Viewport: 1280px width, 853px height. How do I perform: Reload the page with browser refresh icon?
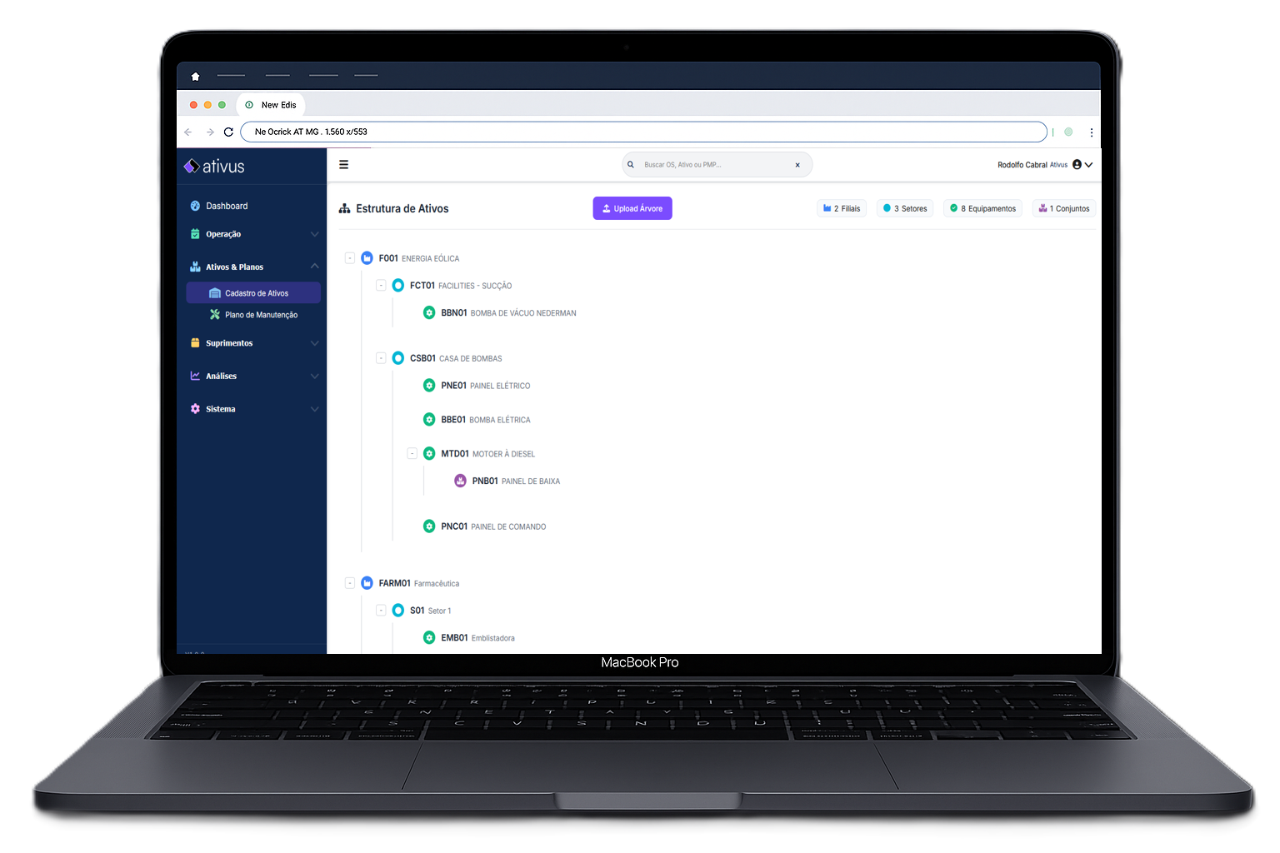(228, 132)
